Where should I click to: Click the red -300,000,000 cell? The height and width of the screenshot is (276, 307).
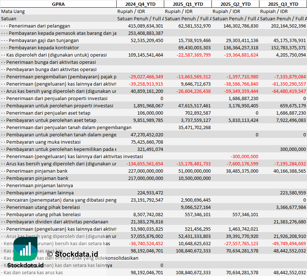coord(244,156)
